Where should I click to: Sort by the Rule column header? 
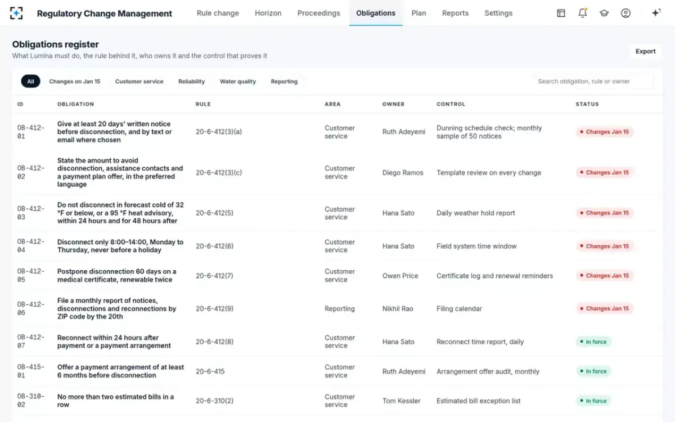click(x=202, y=104)
